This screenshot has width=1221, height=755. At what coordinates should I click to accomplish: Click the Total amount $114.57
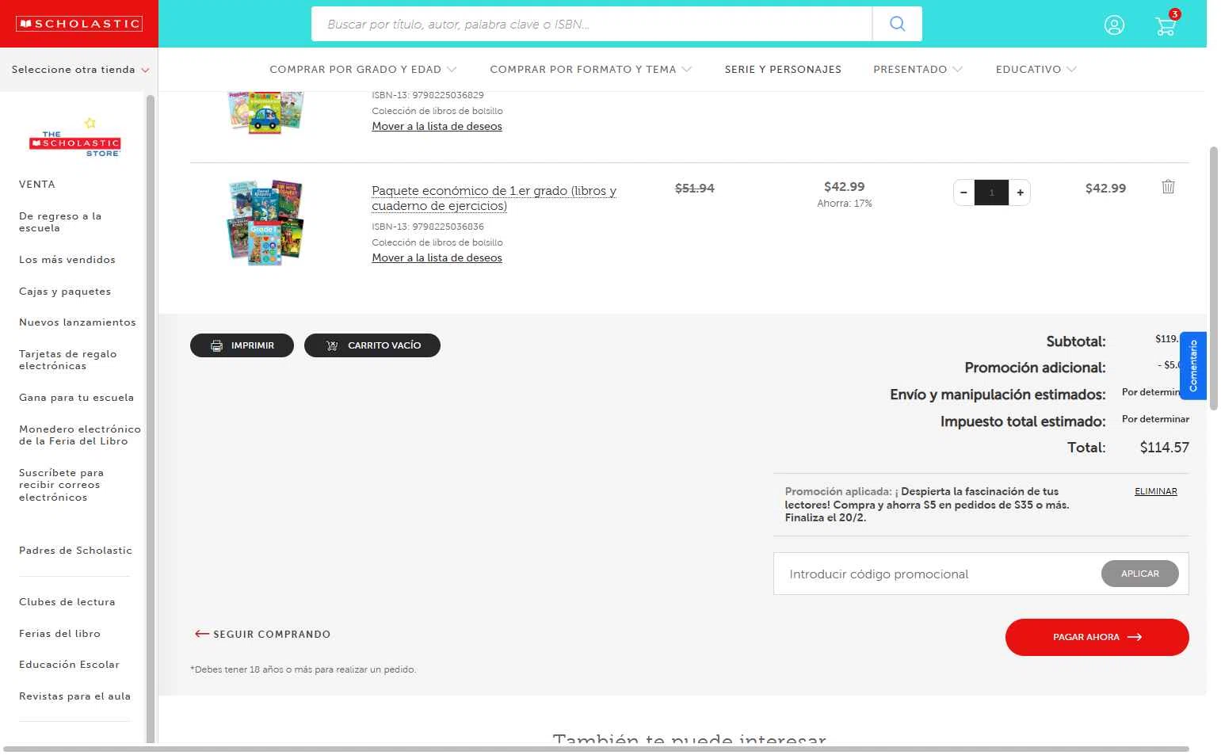point(1164,448)
